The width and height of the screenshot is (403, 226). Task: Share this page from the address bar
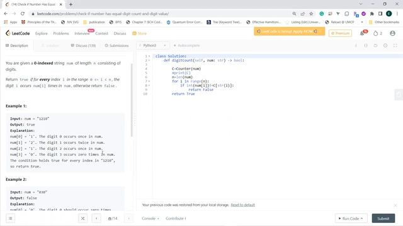point(303,14)
